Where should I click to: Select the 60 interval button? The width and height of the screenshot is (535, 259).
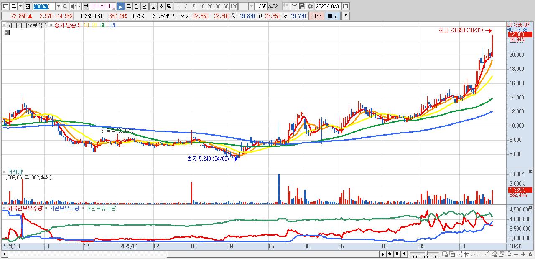click(226, 6)
